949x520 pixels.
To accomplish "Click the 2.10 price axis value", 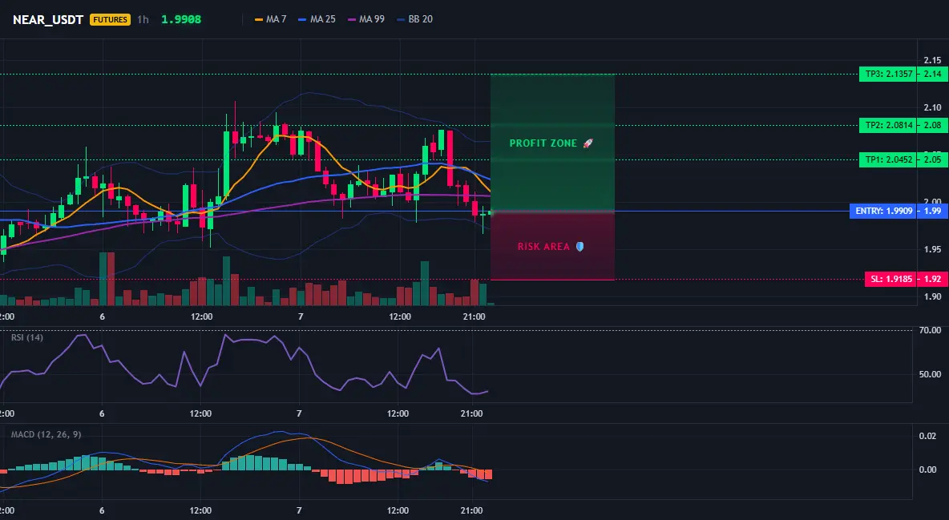I will tap(933, 107).
